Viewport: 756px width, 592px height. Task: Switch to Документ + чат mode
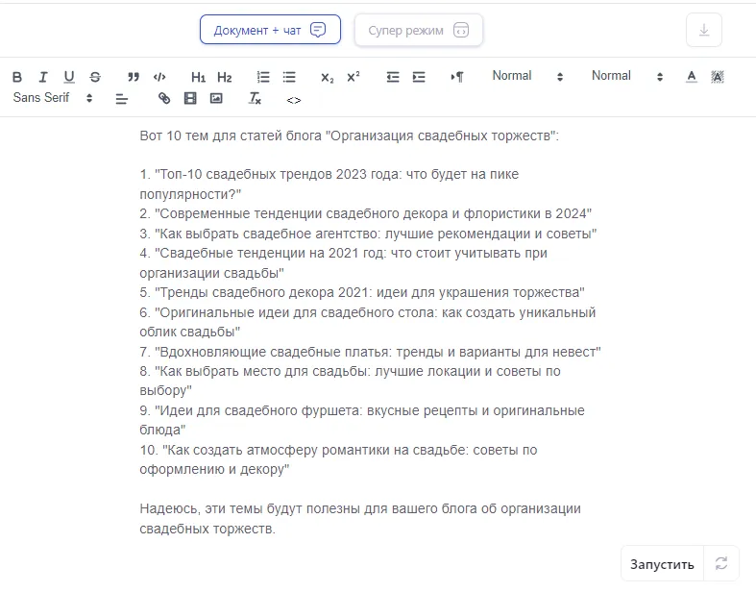pyautogui.click(x=270, y=30)
